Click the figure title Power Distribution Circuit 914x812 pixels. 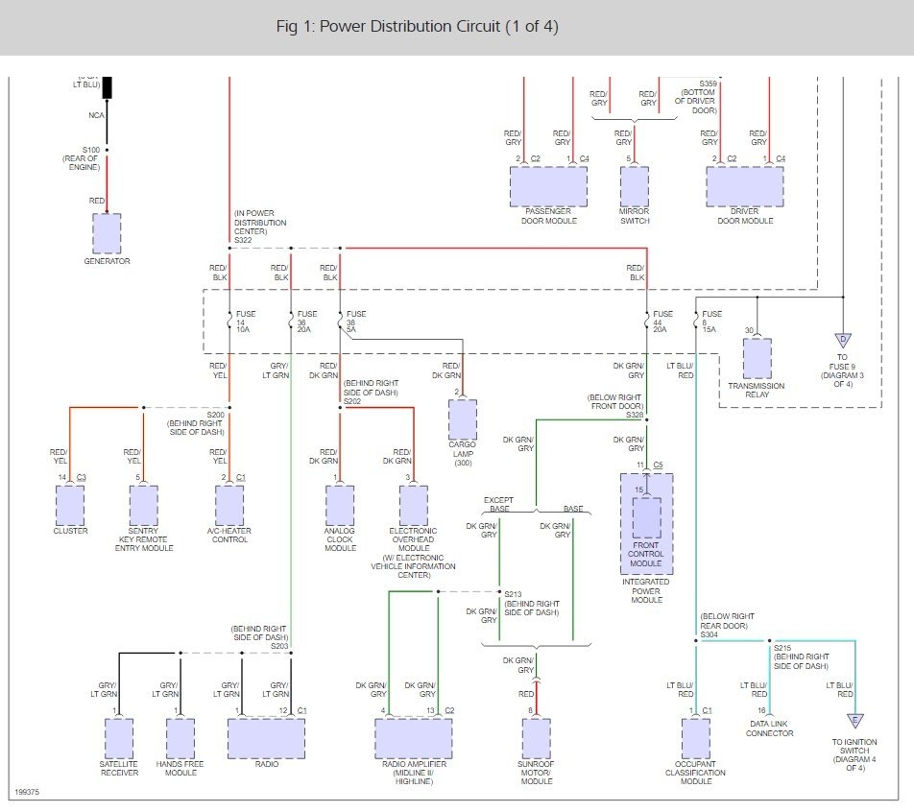418,26
